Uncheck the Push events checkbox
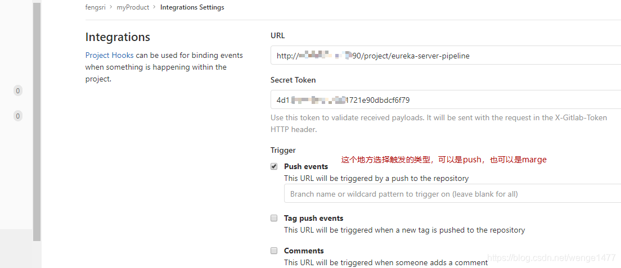Viewport: 621px width, 268px height. click(x=274, y=166)
